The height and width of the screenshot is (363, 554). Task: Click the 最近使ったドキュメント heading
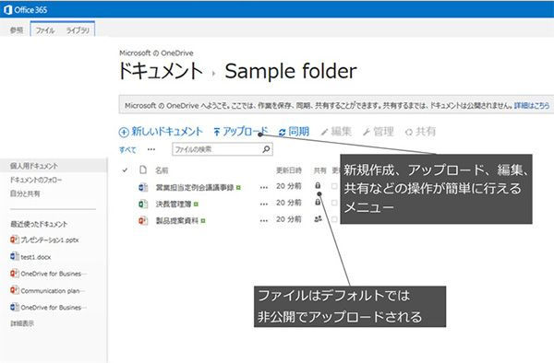39,224
